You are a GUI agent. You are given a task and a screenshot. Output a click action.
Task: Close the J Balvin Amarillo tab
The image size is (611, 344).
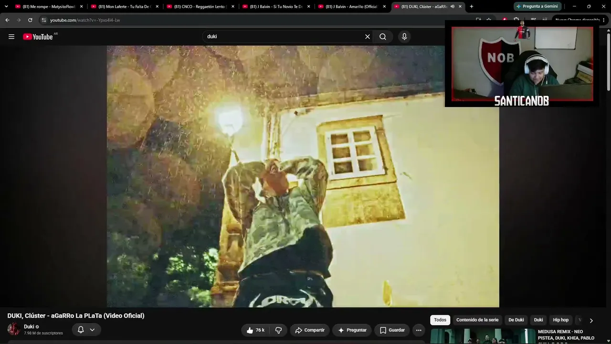[x=384, y=7]
